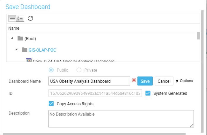Select the GIS-OLAP-POC folder icon
This screenshot has width=207, height=135.
tap(24, 50)
